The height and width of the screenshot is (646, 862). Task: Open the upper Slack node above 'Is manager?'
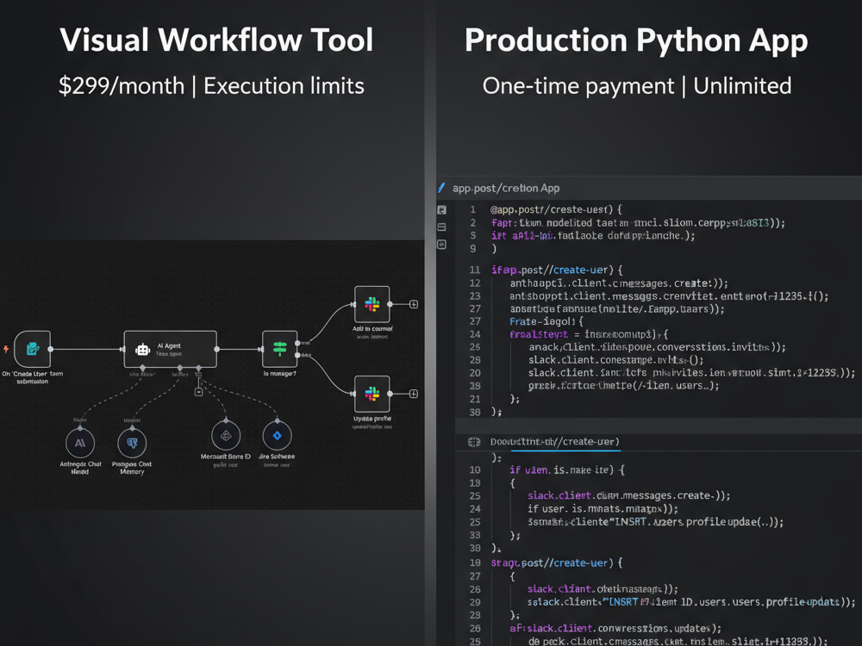click(372, 304)
